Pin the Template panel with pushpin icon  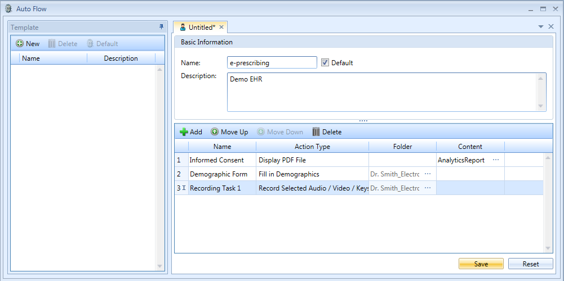point(161,27)
